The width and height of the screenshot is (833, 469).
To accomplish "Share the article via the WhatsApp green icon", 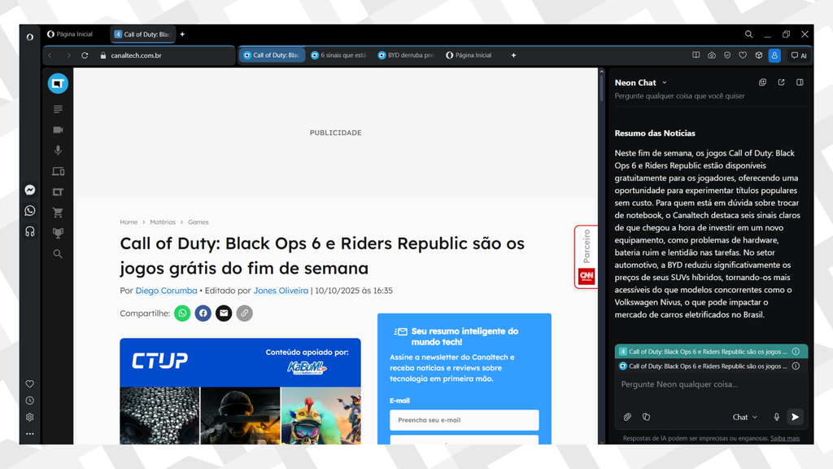I will [x=182, y=313].
